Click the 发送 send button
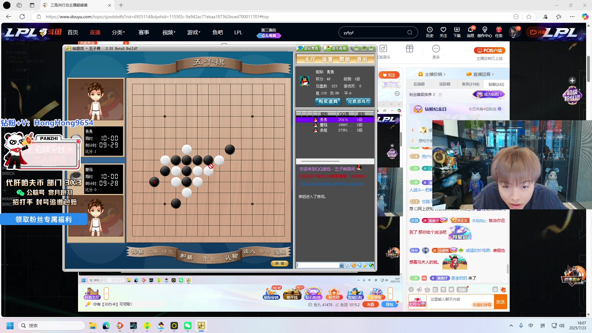The image size is (592, 333). 500,302
